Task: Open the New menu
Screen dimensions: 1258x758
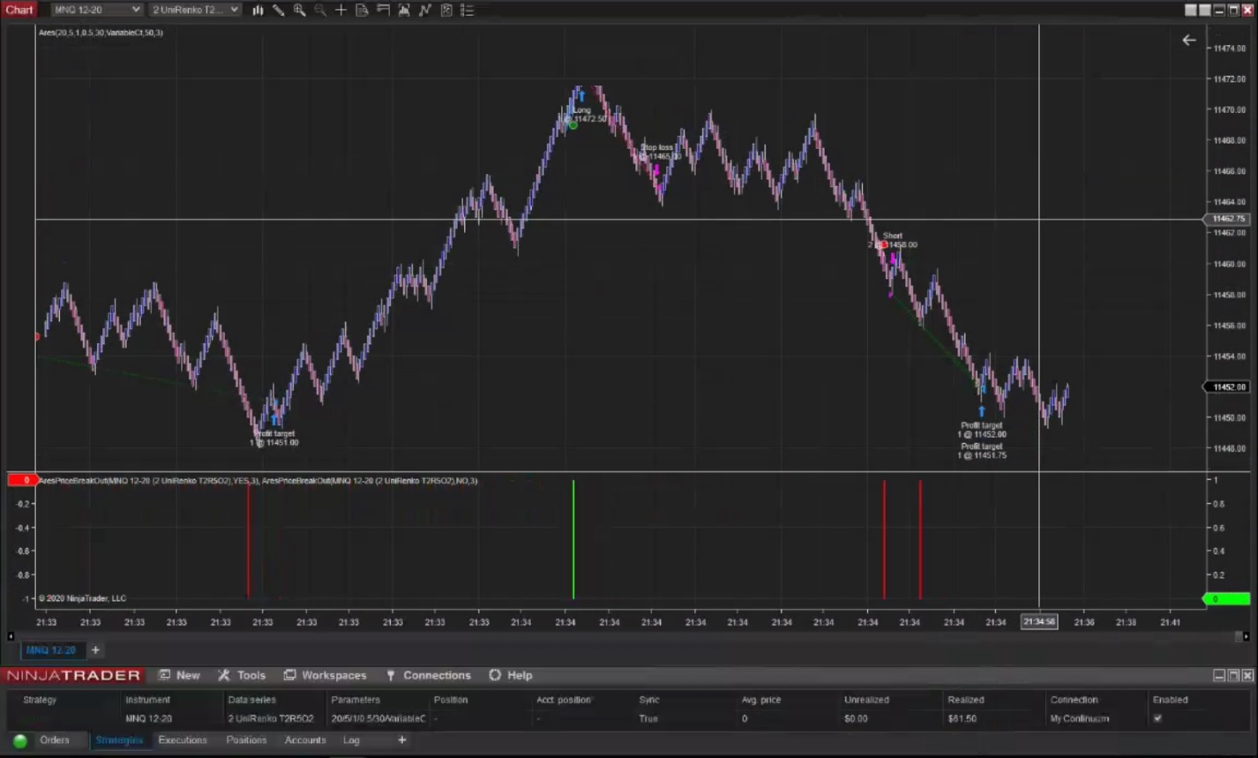Action: pos(179,675)
